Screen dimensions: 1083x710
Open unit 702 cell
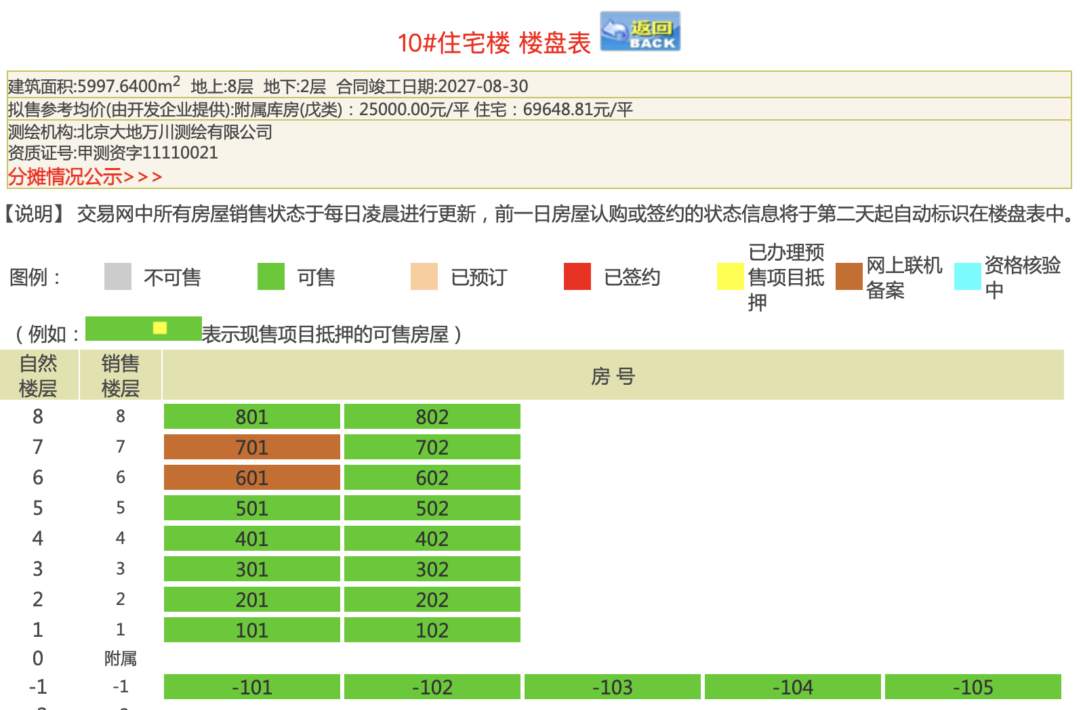click(432, 447)
